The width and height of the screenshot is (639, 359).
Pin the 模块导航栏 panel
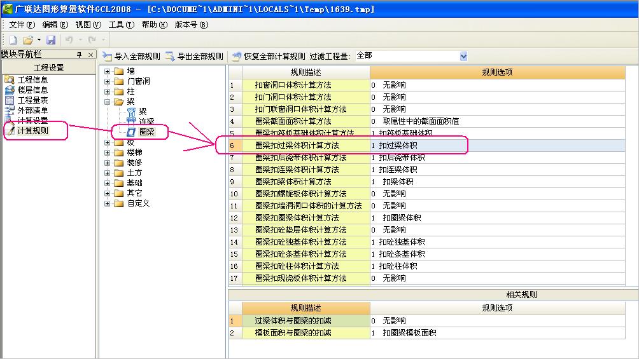[79, 55]
